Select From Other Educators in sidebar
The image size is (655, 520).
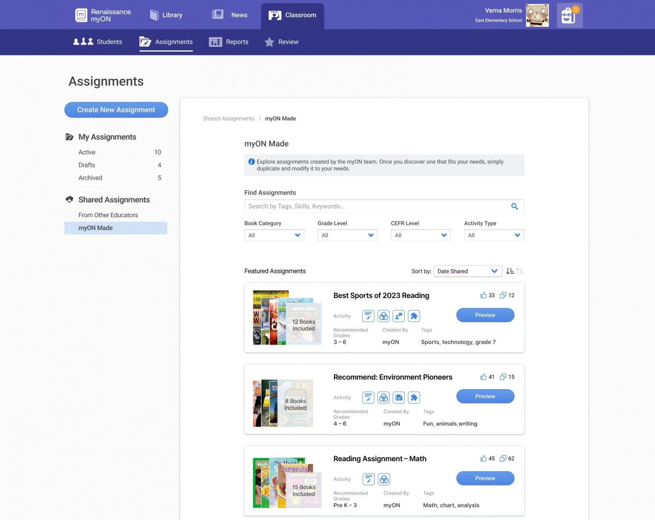click(108, 215)
